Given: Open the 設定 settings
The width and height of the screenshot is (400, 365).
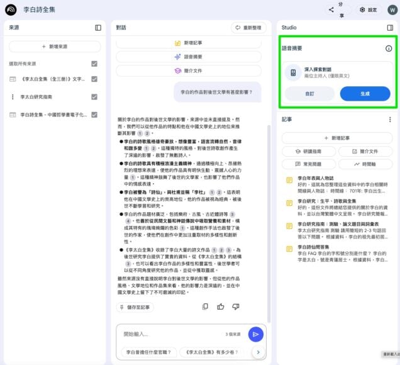Looking at the screenshot, I should tap(368, 9).
